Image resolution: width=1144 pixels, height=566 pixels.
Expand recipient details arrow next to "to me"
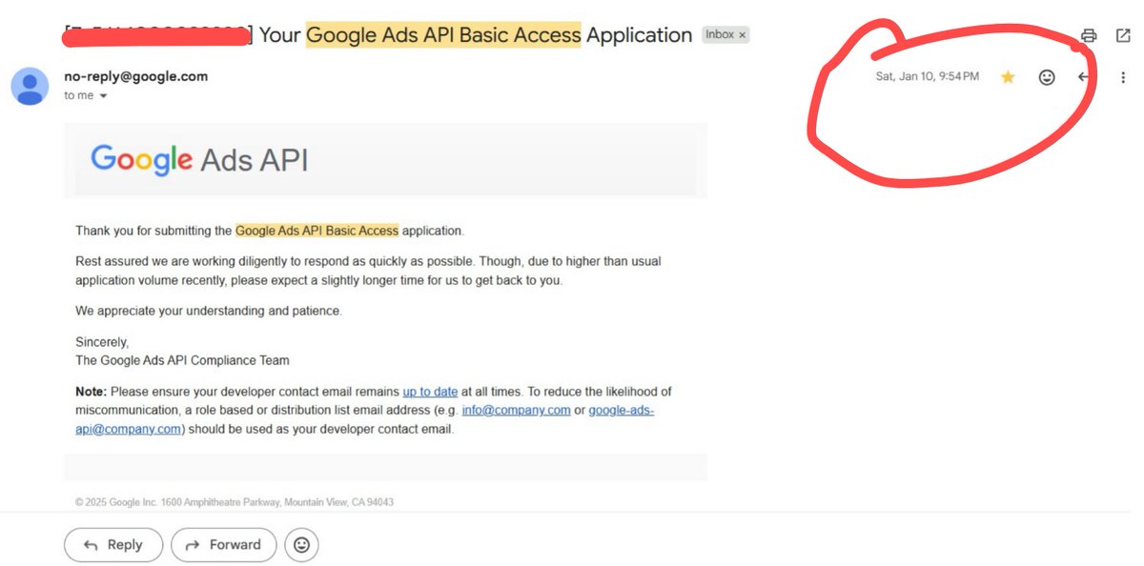click(103, 96)
